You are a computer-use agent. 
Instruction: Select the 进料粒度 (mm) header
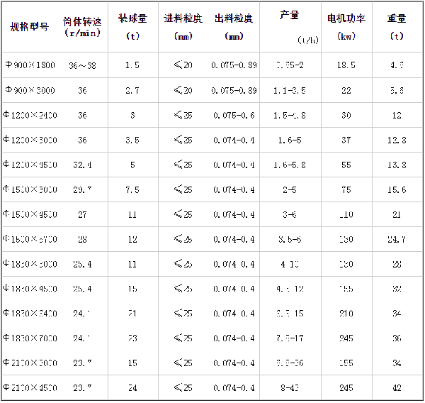coord(183,27)
